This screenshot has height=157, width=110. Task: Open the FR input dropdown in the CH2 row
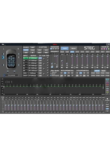(x=26, y=61)
